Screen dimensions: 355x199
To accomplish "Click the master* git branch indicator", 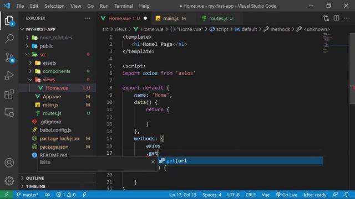I will tap(27, 195).
